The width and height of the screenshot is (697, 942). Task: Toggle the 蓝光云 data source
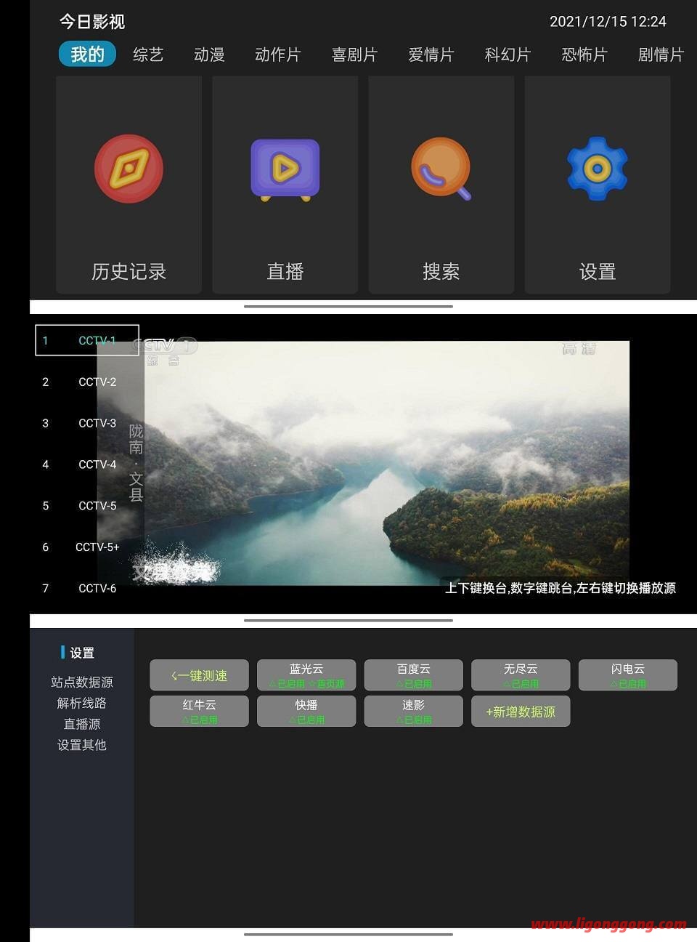coord(306,675)
